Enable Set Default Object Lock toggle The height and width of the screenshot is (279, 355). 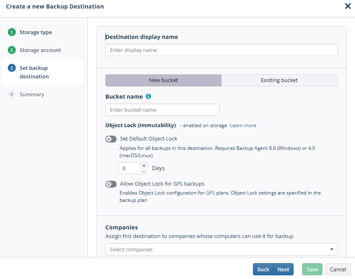[111, 139]
